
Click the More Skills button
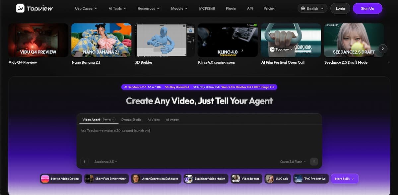pos(345,179)
